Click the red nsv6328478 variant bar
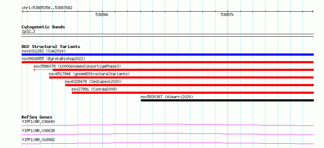 (189, 85)
